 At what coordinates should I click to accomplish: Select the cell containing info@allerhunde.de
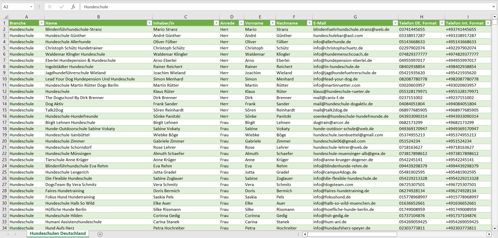pyautogui.click(x=355, y=42)
